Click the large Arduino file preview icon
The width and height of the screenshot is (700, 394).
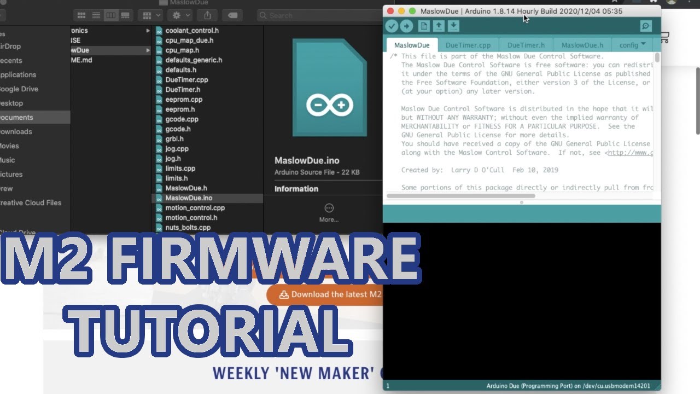coord(329,88)
